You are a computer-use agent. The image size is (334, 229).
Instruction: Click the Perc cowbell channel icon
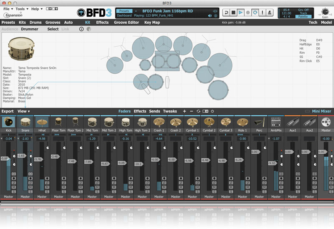click(x=259, y=122)
